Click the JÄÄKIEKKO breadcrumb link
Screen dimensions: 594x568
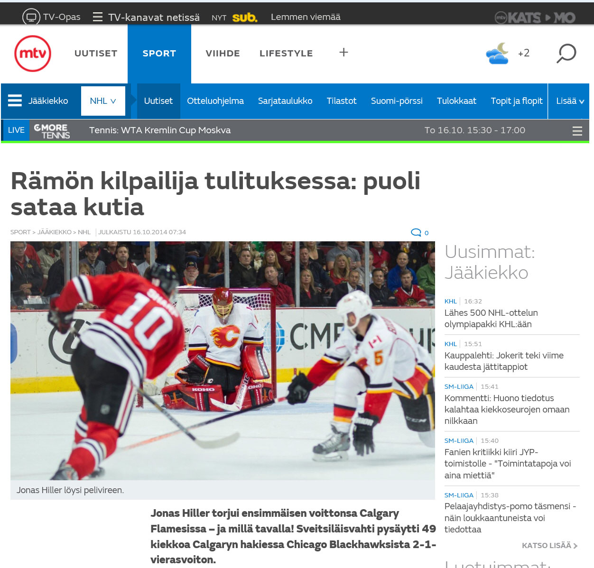[55, 232]
